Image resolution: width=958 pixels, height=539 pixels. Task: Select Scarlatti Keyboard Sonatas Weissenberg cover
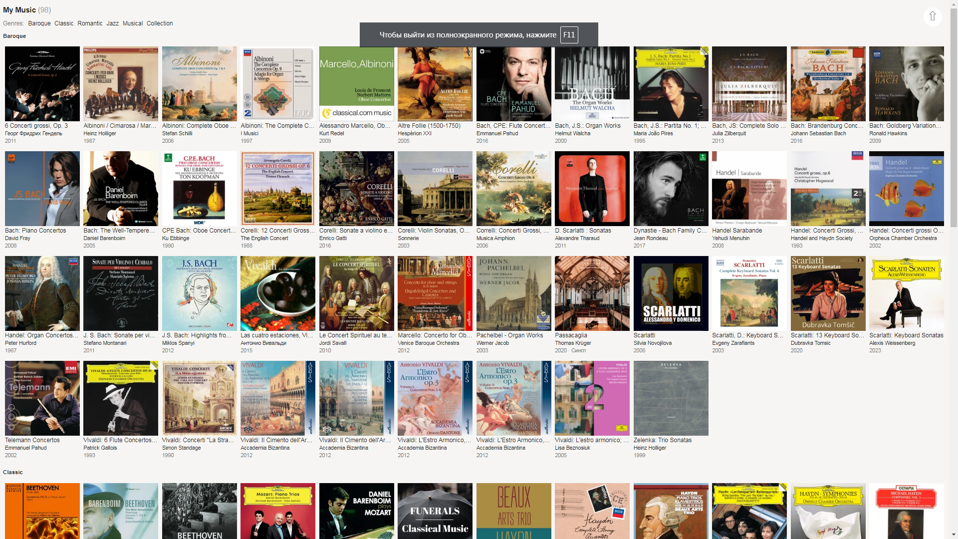point(907,293)
